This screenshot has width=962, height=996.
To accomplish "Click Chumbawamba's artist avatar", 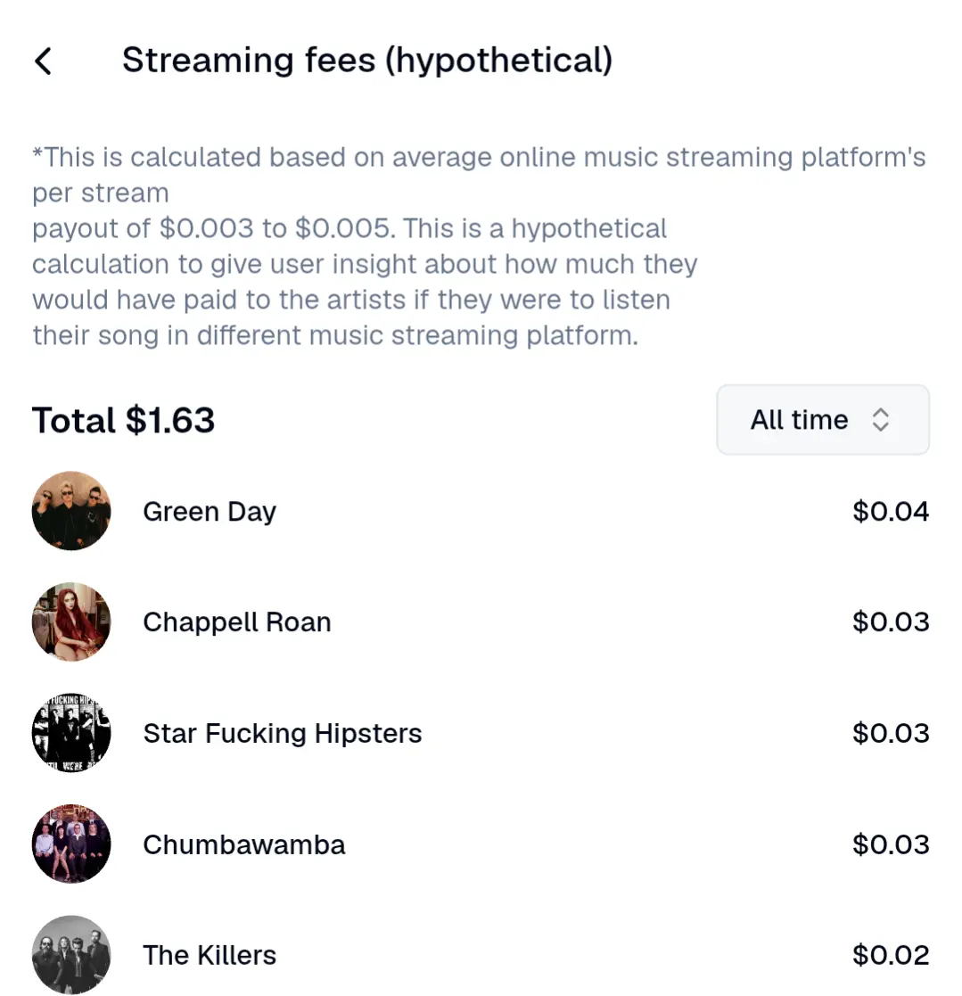I will pos(71,844).
